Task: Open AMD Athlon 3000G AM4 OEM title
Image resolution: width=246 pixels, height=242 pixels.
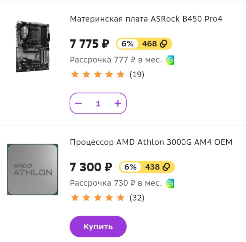Action: click(x=151, y=142)
